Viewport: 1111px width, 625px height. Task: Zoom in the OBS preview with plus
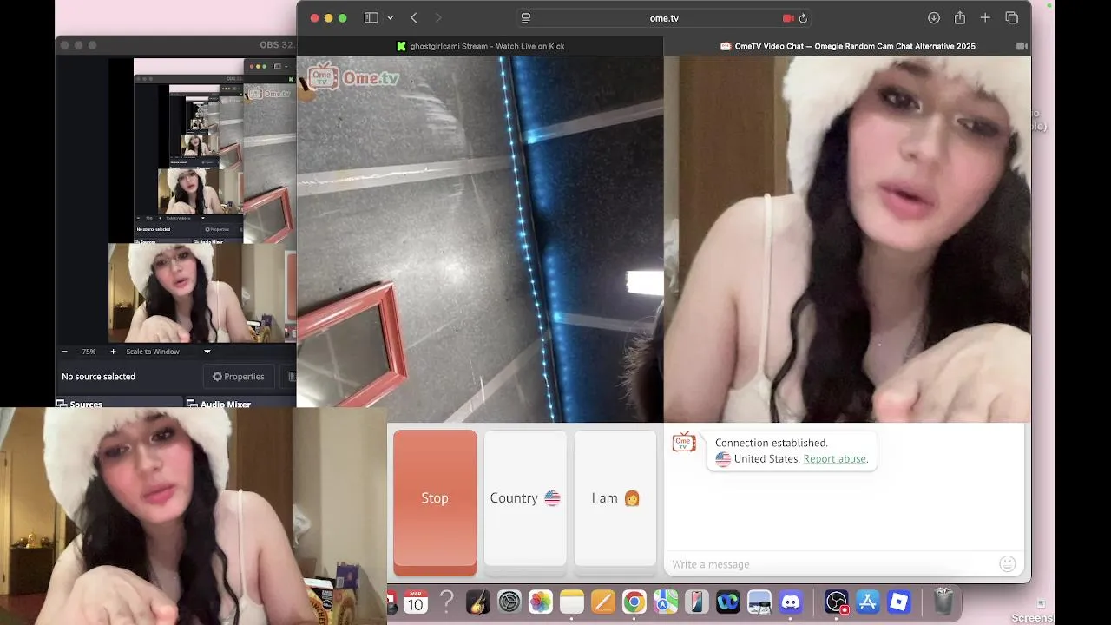[x=113, y=352]
